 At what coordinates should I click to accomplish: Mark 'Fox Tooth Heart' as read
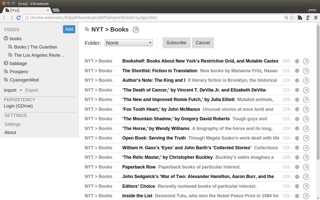[x=297, y=109]
